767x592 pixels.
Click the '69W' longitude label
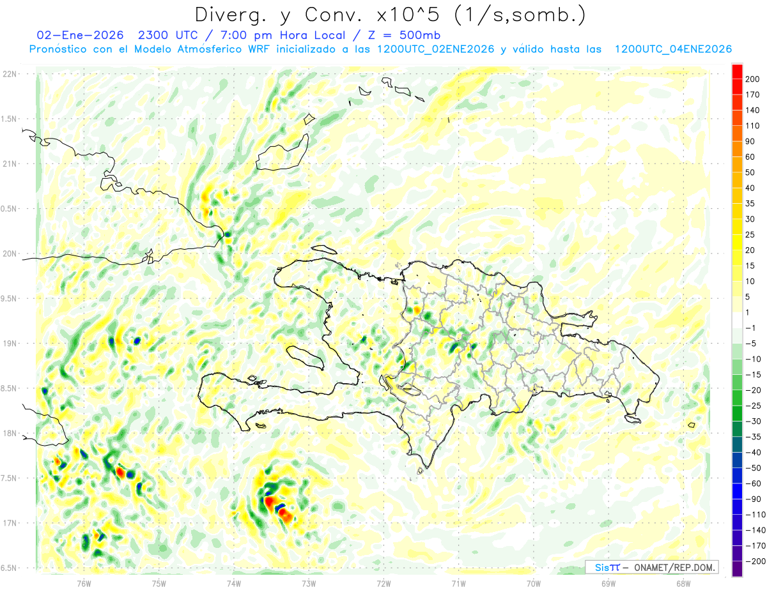tap(608, 583)
